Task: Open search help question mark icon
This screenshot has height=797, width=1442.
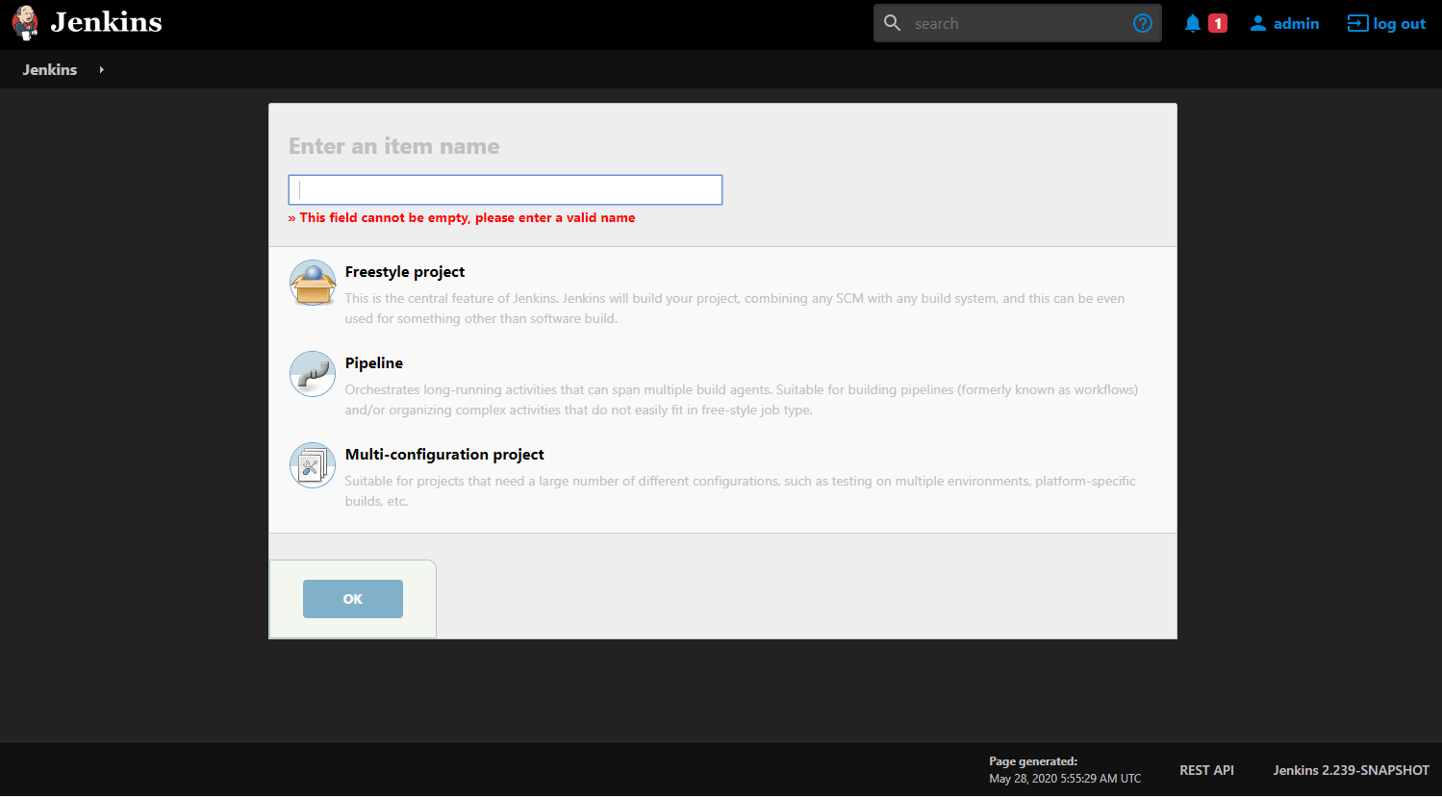Action: pos(1143,23)
